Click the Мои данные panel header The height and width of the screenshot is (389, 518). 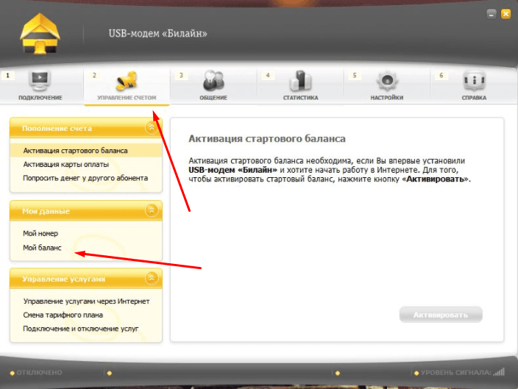click(x=86, y=211)
